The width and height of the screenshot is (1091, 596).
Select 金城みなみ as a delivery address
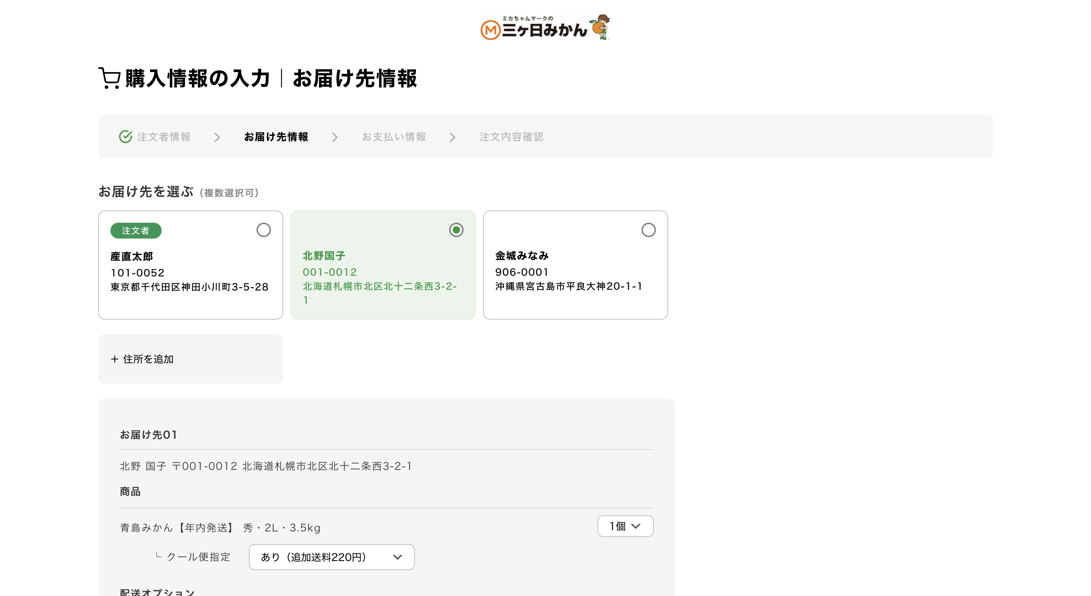pos(648,230)
